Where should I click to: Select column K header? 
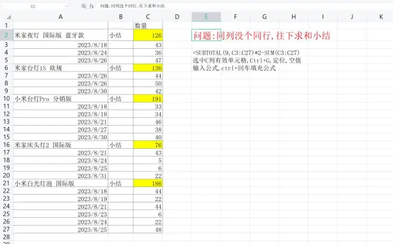[380, 17]
